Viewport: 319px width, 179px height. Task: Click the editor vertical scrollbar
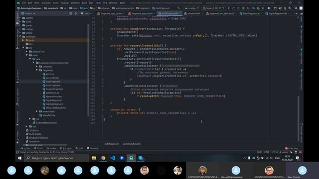click(x=299, y=118)
